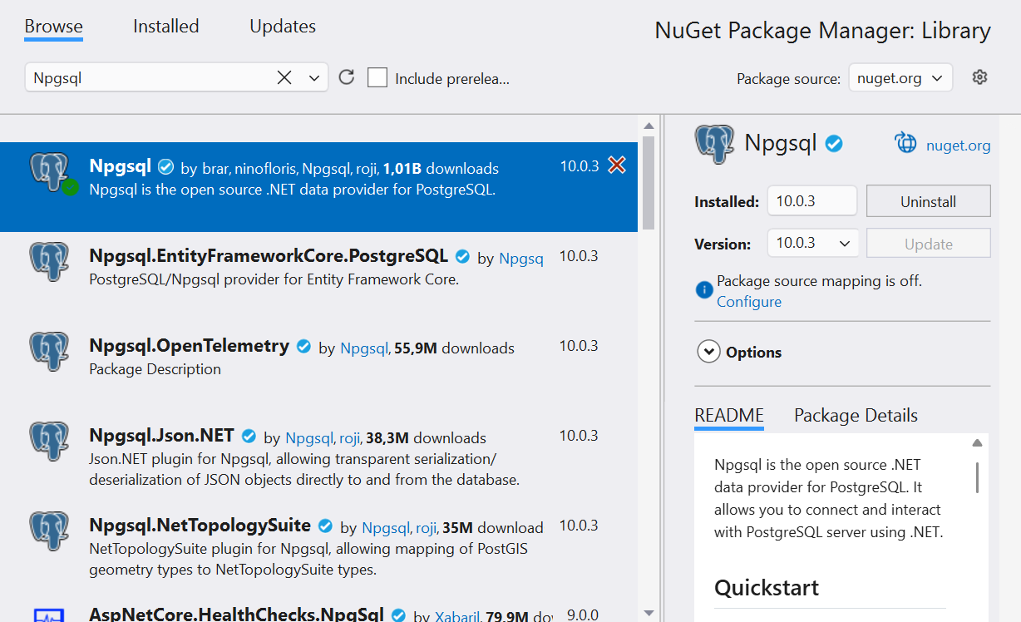
Task: Click verified badge next to Npgsql list title
Action: pyautogui.click(x=165, y=167)
